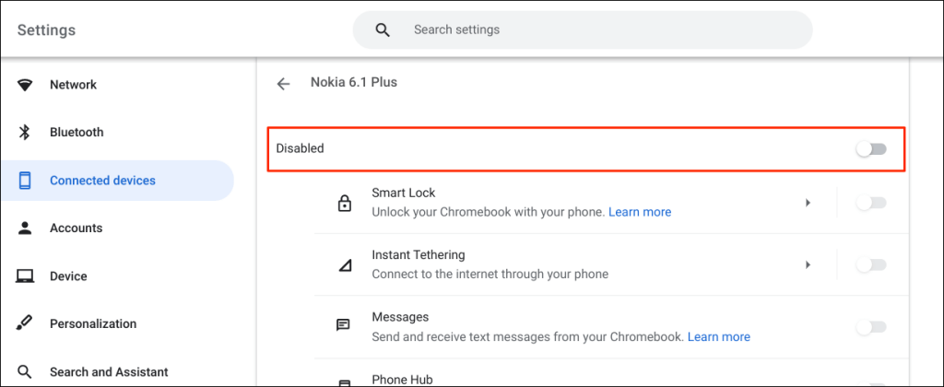Enable the Disabled phone toggle switch
944x387 pixels.
870,148
